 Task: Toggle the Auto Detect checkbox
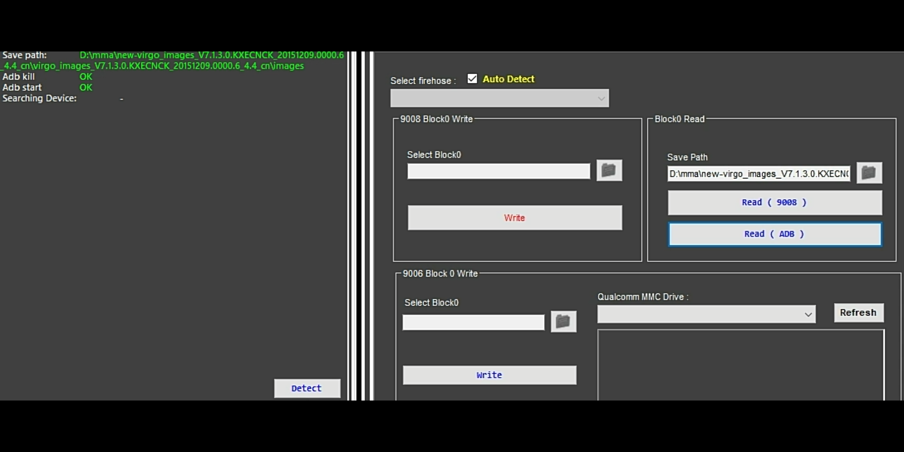point(472,79)
